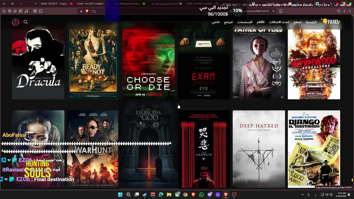Open volume control in system tray
354x199 pixels.
tap(327, 195)
